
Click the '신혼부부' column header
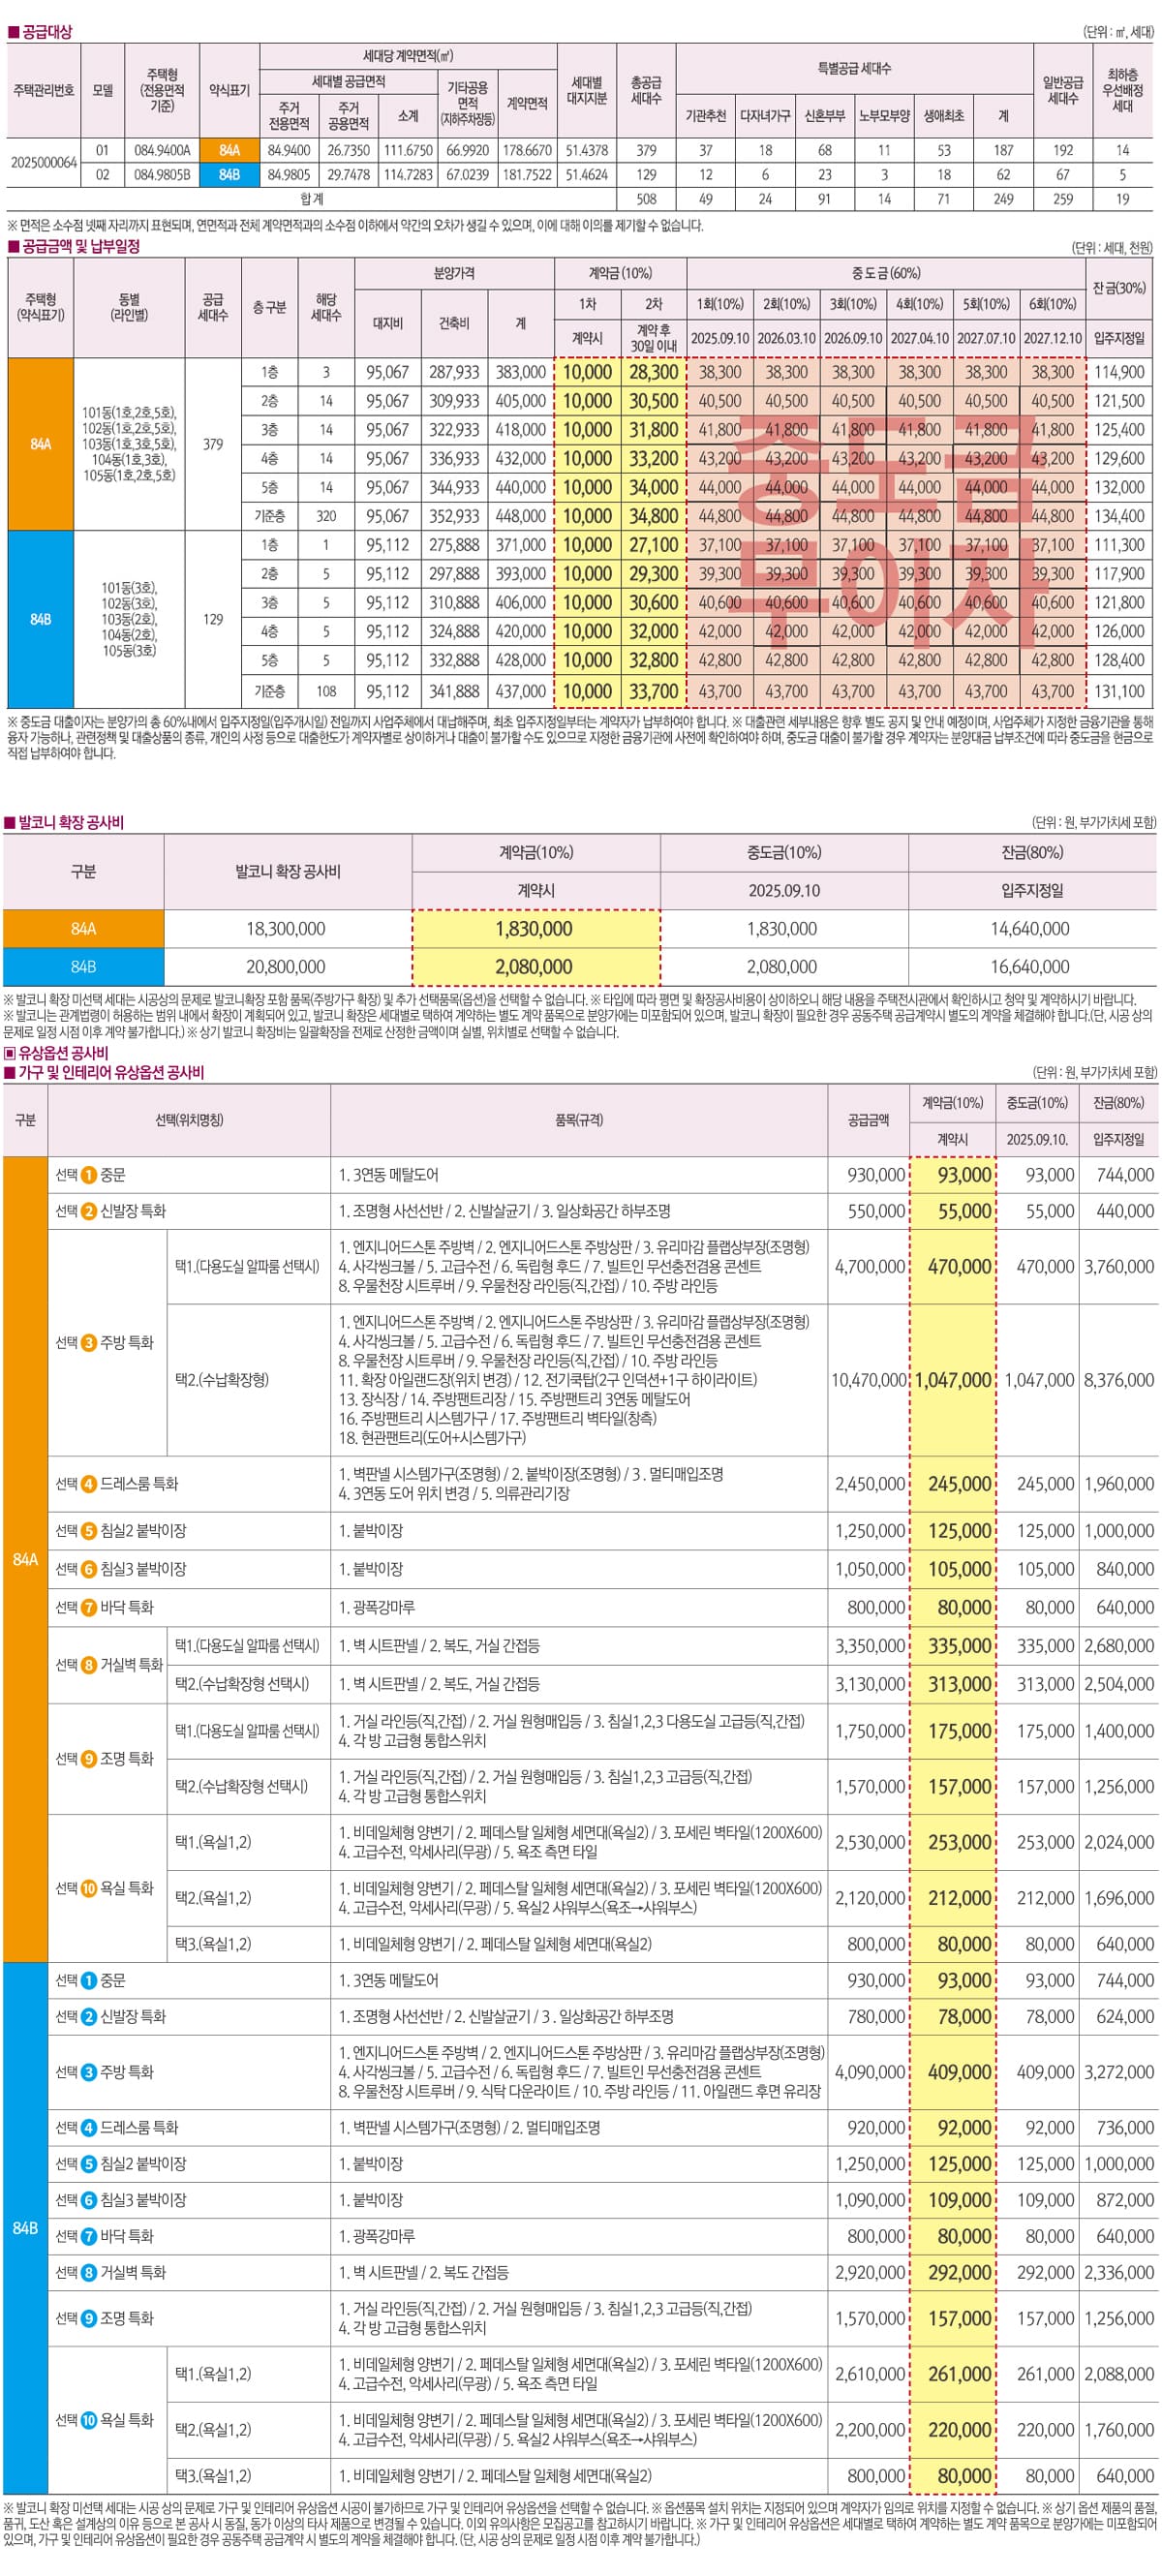point(824,116)
